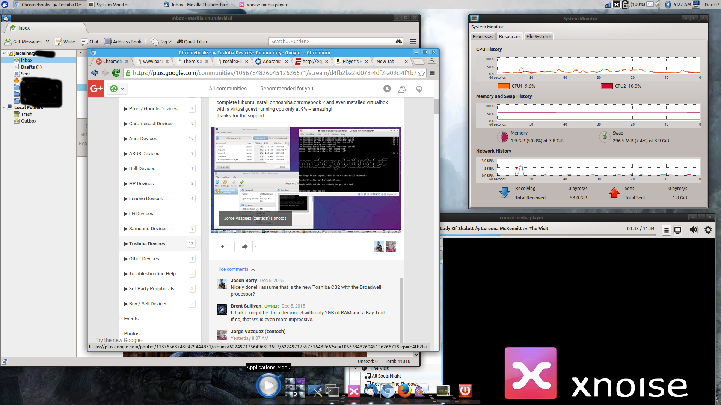Launch Thunderbird from the dock
The width and height of the screenshot is (721, 405).
coord(370,391)
